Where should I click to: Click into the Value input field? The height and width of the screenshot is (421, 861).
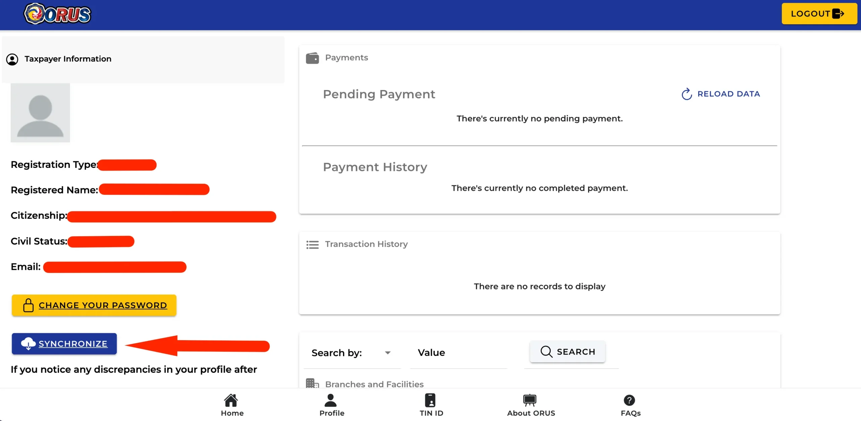(458, 353)
